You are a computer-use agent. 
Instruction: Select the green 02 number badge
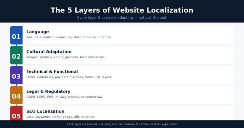click(x=16, y=55)
